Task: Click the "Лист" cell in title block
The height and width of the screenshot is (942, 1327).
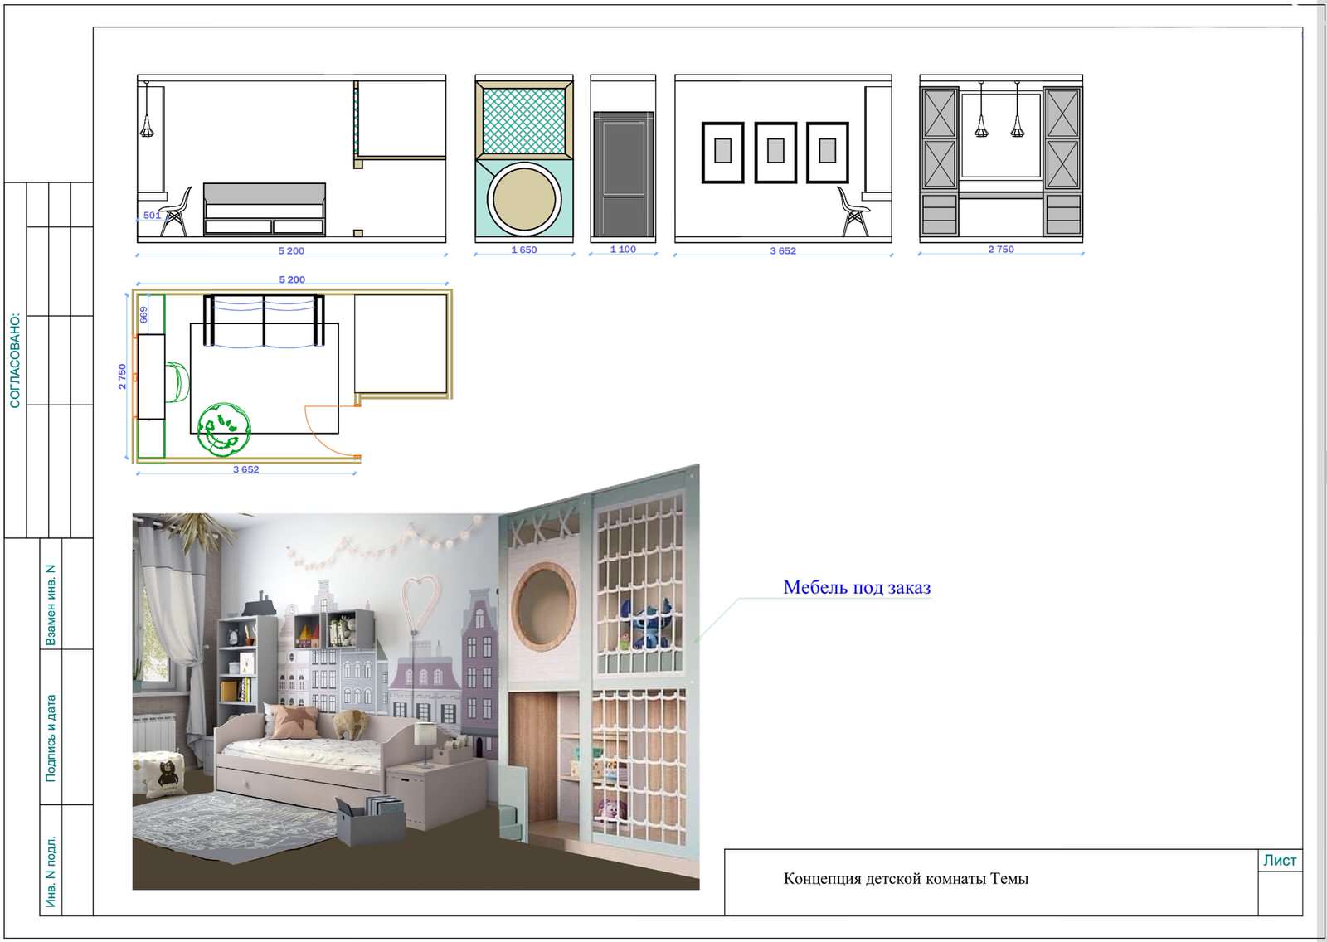Action: point(1279,861)
